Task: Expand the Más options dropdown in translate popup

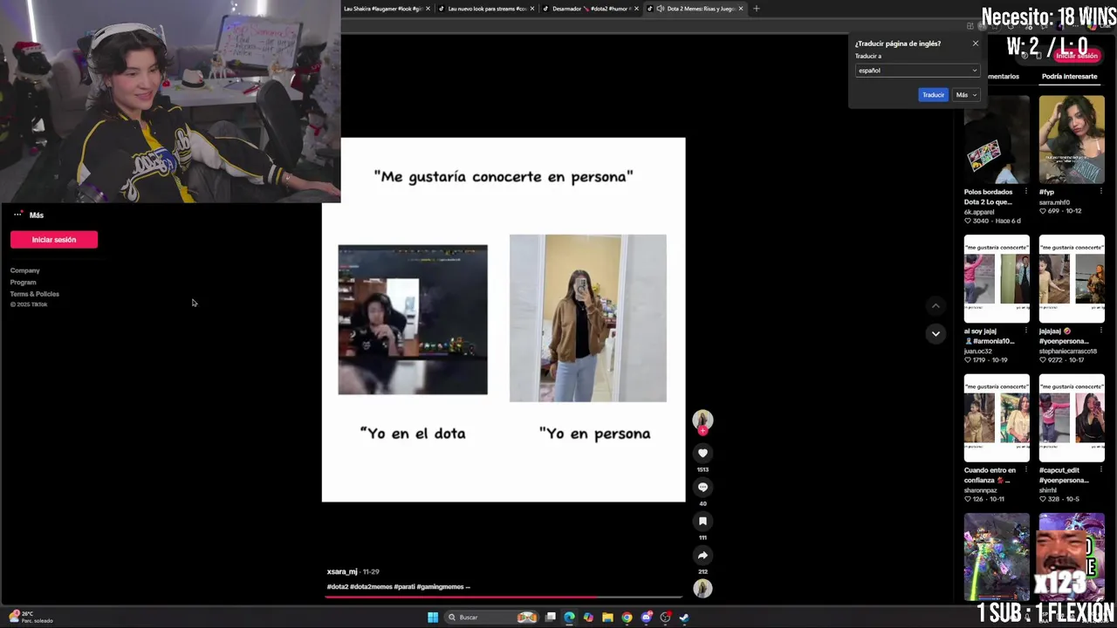Action: [966, 95]
